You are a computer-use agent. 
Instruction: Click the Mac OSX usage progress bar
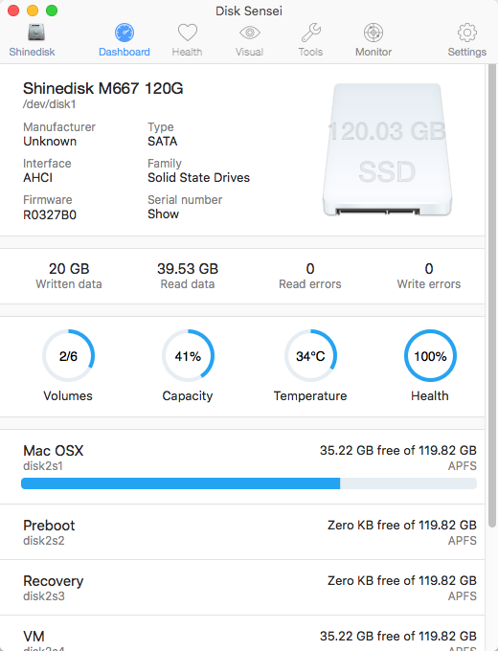249,483
